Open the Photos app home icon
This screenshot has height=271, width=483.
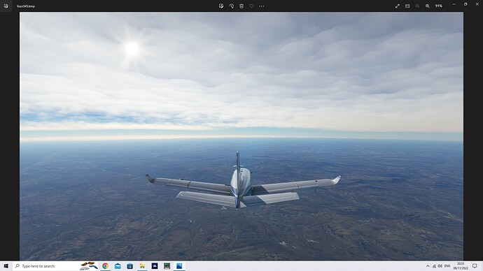click(x=6, y=6)
